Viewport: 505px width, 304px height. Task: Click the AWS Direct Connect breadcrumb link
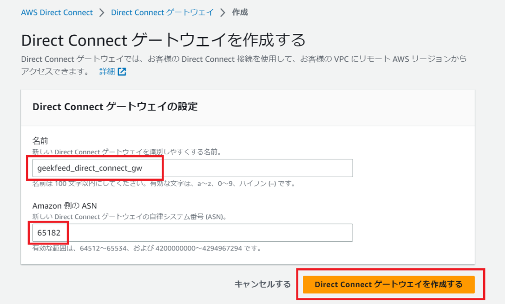coord(57,13)
